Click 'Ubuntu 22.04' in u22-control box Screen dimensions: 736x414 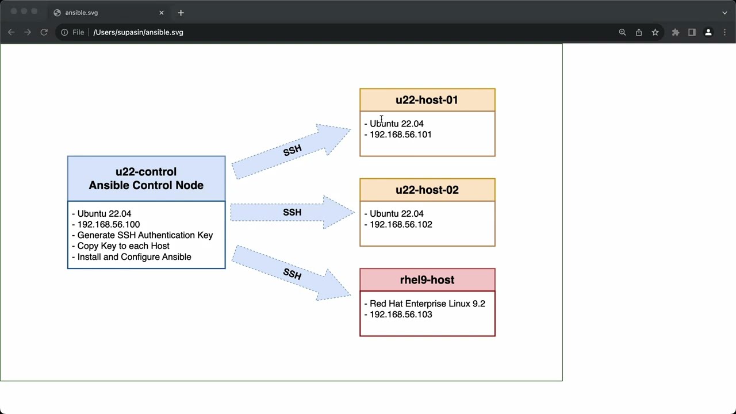(x=104, y=214)
